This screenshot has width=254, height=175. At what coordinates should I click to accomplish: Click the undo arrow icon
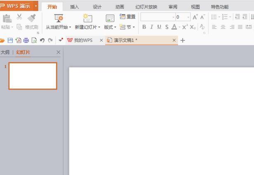point(42,40)
